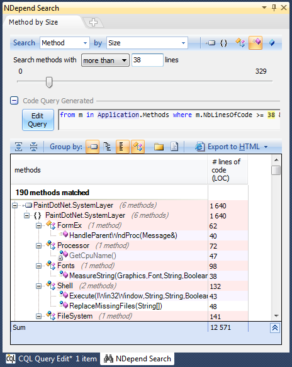Click the FileSystem class icon
Image resolution: width=292 pixels, height=367 pixels.
pos(51,316)
